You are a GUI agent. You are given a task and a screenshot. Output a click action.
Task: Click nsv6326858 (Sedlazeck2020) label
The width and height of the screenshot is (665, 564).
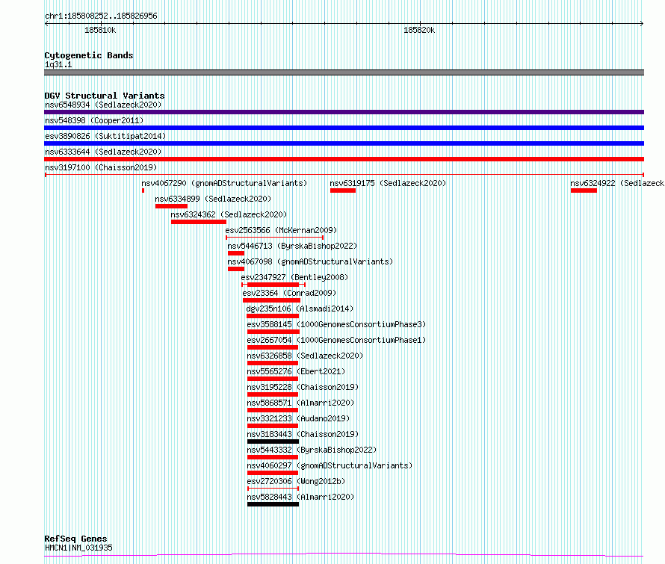(305, 356)
